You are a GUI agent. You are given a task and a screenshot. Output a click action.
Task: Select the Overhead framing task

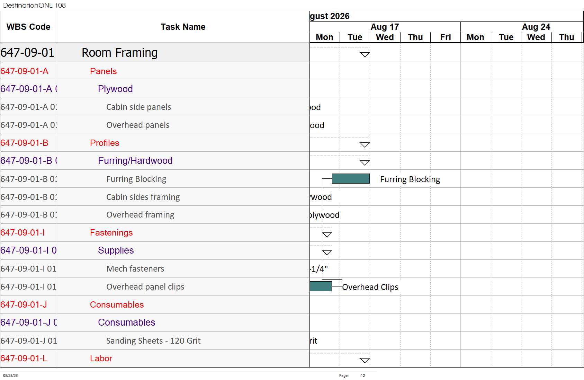(x=155, y=215)
